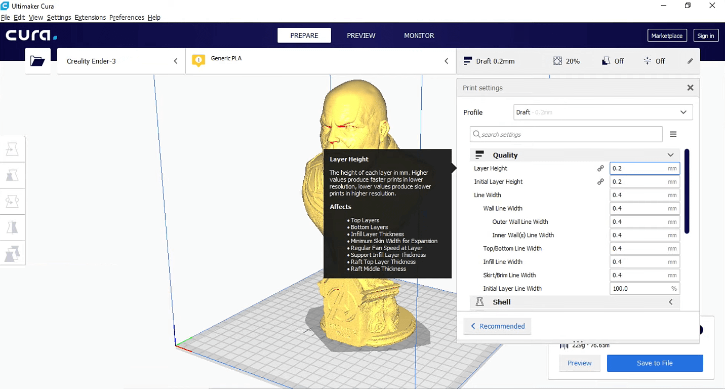Click the Infill Line Width field
Image resolution: width=725 pixels, height=389 pixels.
point(645,262)
